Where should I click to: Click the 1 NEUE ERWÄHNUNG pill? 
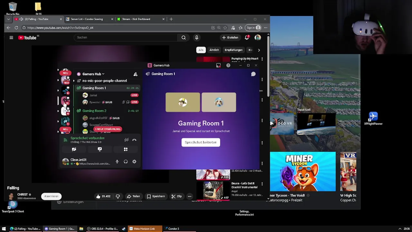click(x=108, y=129)
